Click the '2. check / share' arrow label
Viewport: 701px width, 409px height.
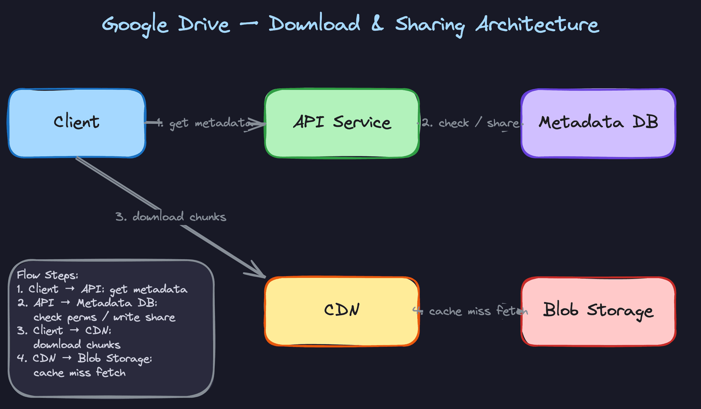point(471,123)
